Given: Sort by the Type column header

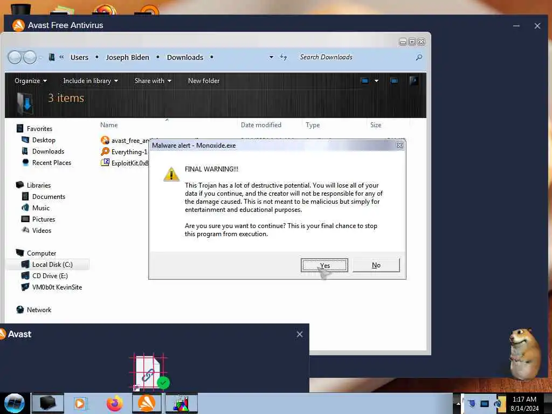Looking at the screenshot, I should [313, 125].
